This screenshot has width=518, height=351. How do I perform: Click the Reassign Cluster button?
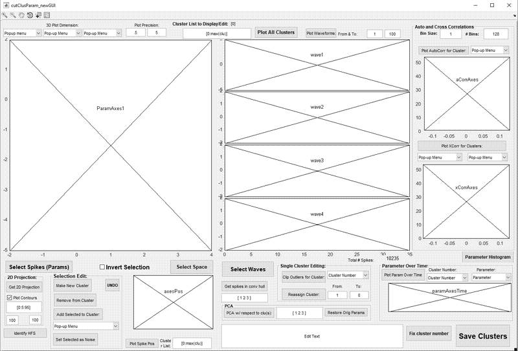[303, 295]
